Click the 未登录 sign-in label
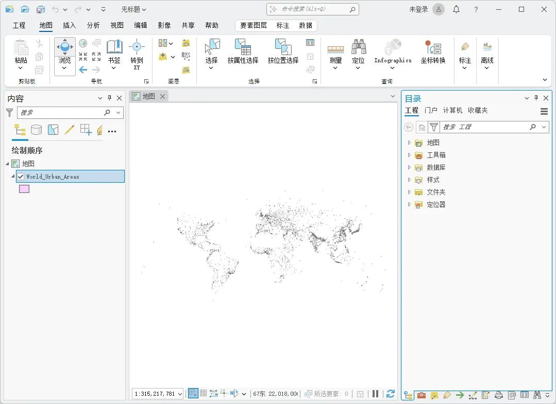 tap(418, 10)
